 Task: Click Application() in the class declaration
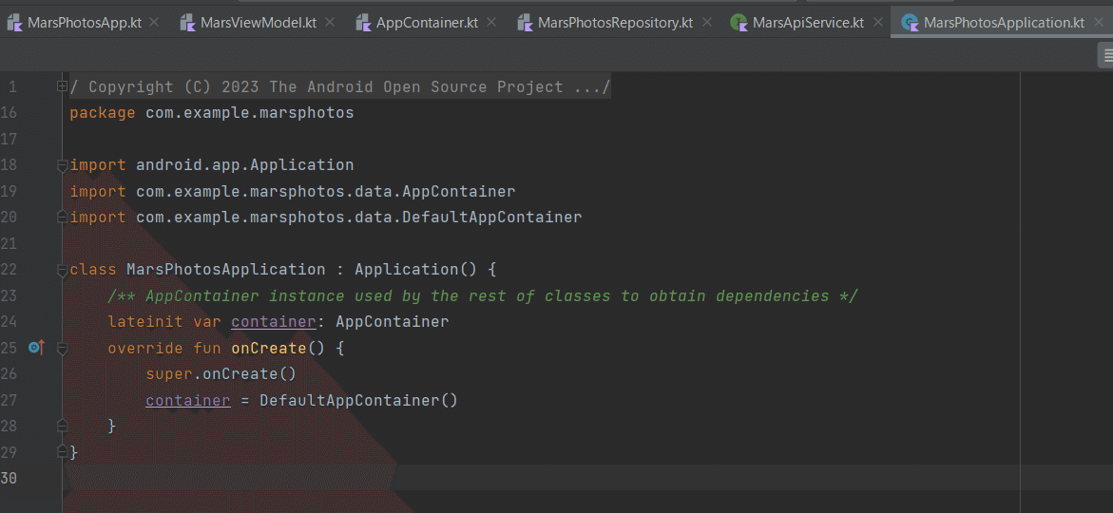tap(416, 270)
